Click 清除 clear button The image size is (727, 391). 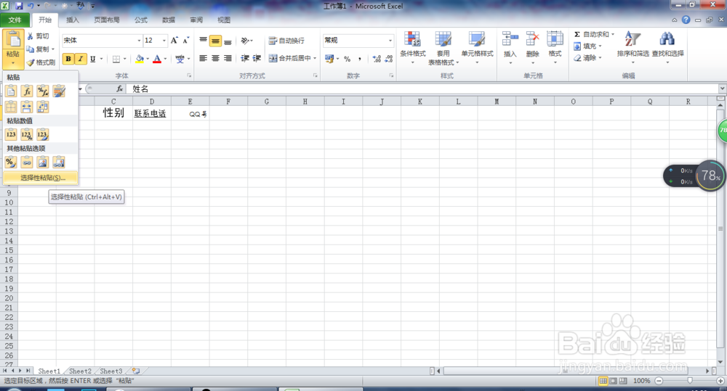click(x=587, y=58)
